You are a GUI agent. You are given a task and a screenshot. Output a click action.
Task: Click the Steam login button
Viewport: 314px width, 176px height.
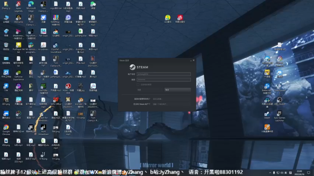point(150,90)
